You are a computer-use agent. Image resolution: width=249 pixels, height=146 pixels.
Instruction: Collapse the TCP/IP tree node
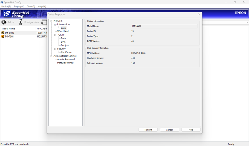(x=55, y=35)
